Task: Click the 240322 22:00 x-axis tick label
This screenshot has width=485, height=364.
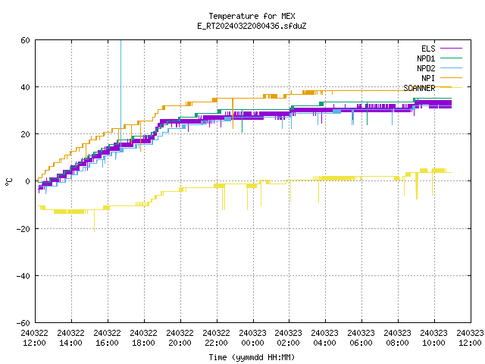Action: [216, 338]
